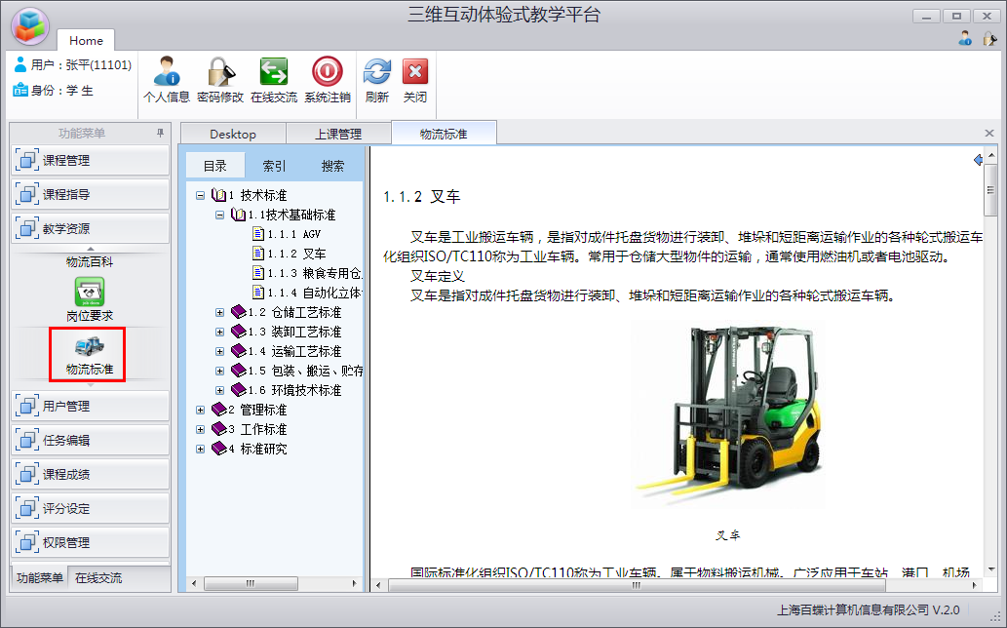Open 在线交流 online chat toolbar icon
Screen dimensions: 1007x628
click(273, 73)
